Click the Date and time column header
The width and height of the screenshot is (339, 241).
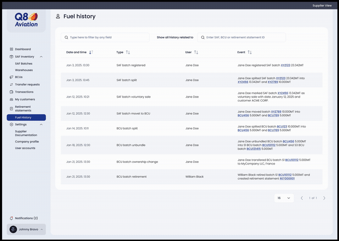[x=76, y=52]
